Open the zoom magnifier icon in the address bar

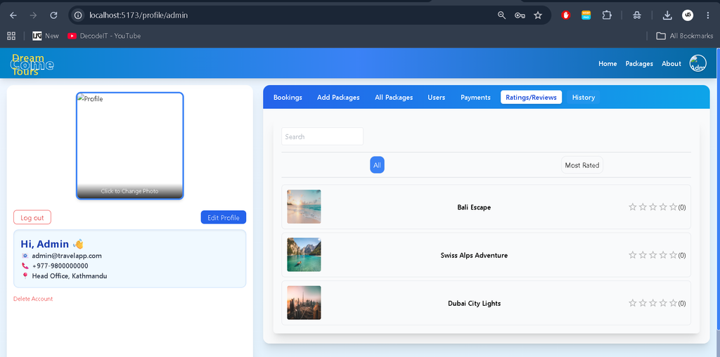(x=501, y=15)
